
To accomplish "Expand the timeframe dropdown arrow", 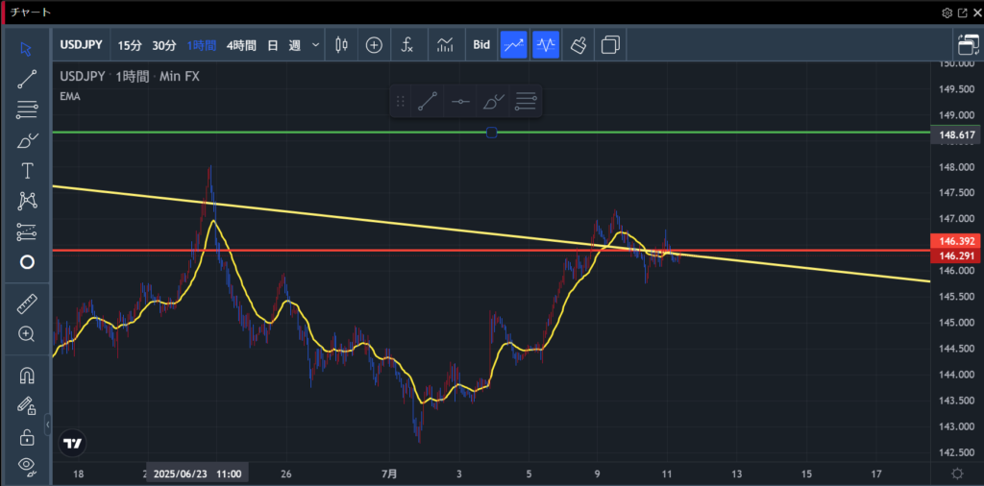I will coord(315,45).
